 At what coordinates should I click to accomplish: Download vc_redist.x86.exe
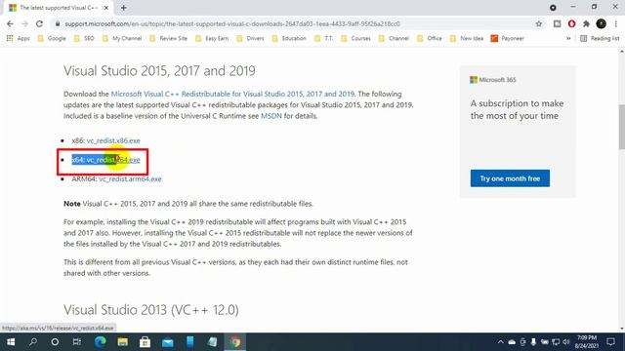(x=113, y=140)
